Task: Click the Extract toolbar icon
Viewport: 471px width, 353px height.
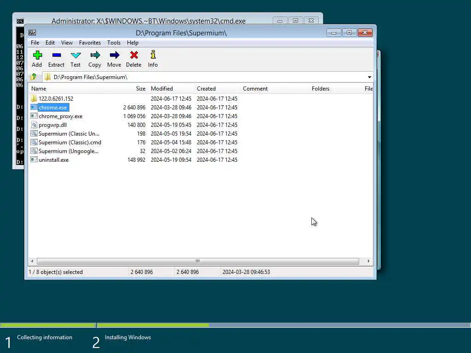Action: [57, 55]
